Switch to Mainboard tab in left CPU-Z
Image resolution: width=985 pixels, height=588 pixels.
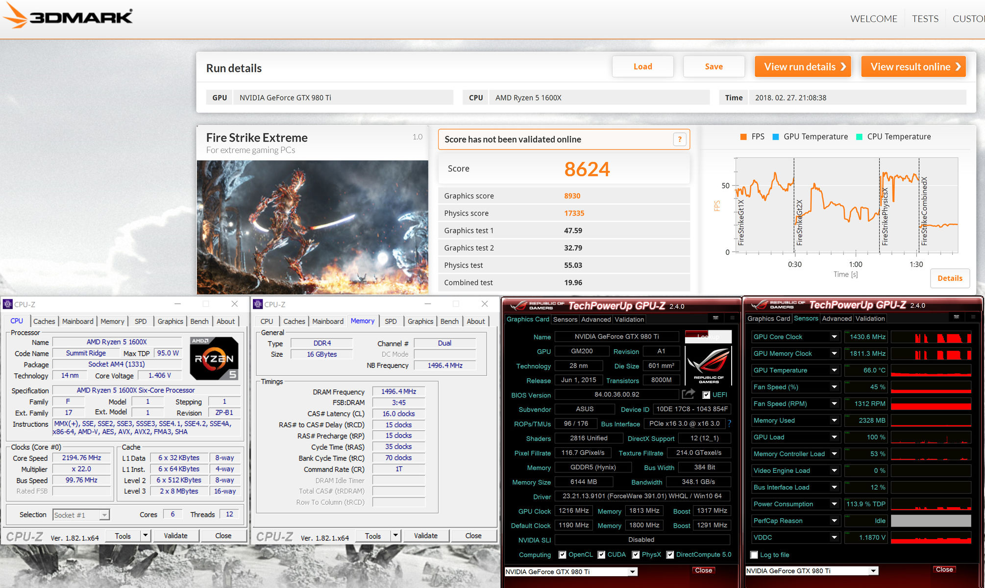[x=77, y=321]
